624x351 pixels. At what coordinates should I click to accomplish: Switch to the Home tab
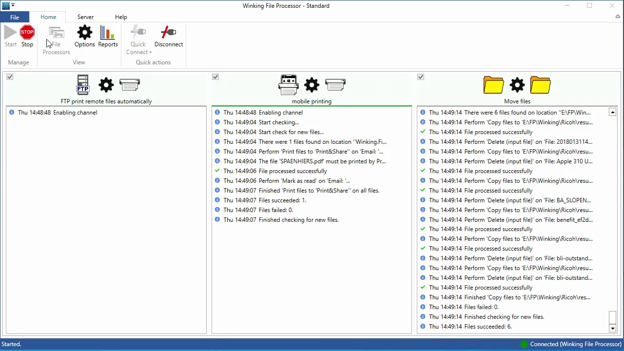pos(48,17)
